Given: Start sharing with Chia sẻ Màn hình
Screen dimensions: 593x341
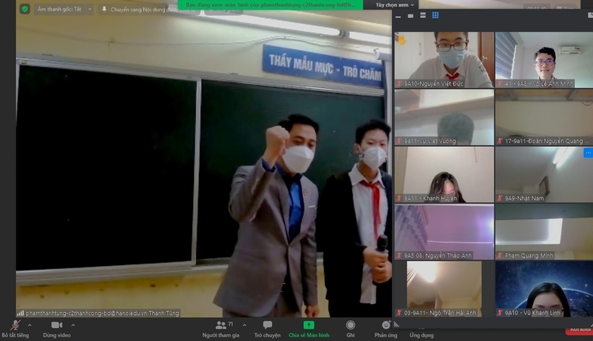Looking at the screenshot, I should pyautogui.click(x=309, y=327).
